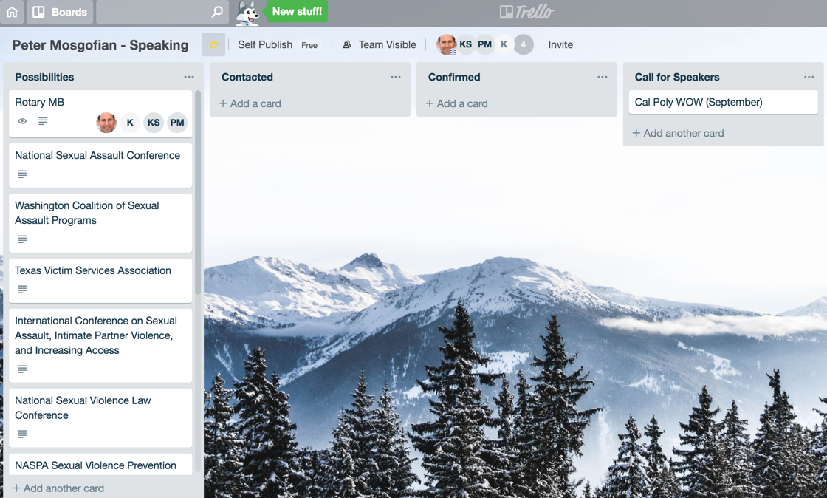
Task: Open the Self Publish team link
Action: pyautogui.click(x=265, y=45)
